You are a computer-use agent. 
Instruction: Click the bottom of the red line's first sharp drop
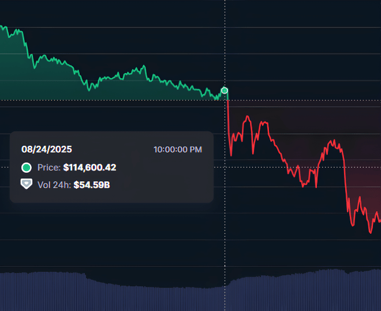(x=230, y=155)
